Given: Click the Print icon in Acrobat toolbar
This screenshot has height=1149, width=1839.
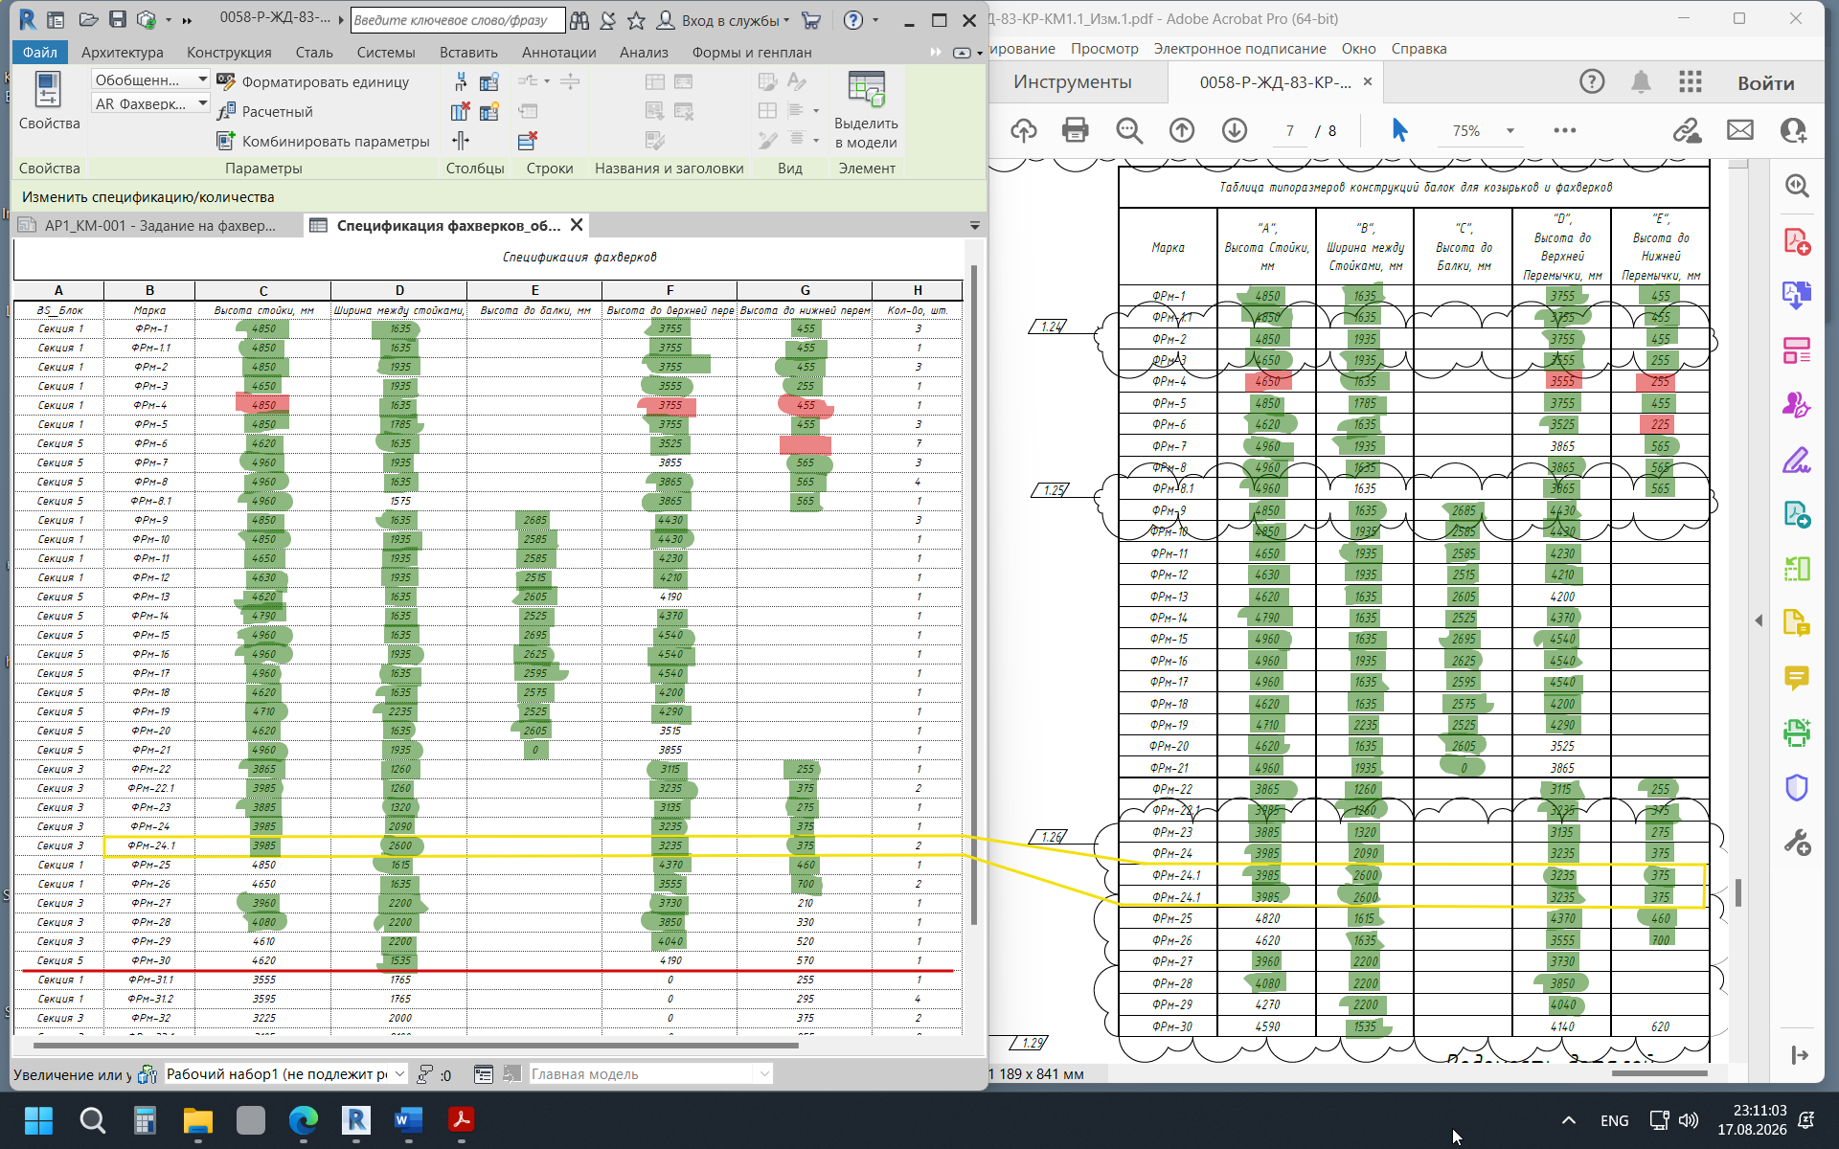Looking at the screenshot, I should [x=1076, y=130].
